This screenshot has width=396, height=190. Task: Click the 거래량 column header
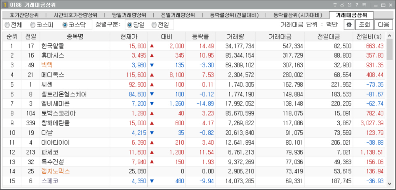pyautogui.click(x=235, y=37)
